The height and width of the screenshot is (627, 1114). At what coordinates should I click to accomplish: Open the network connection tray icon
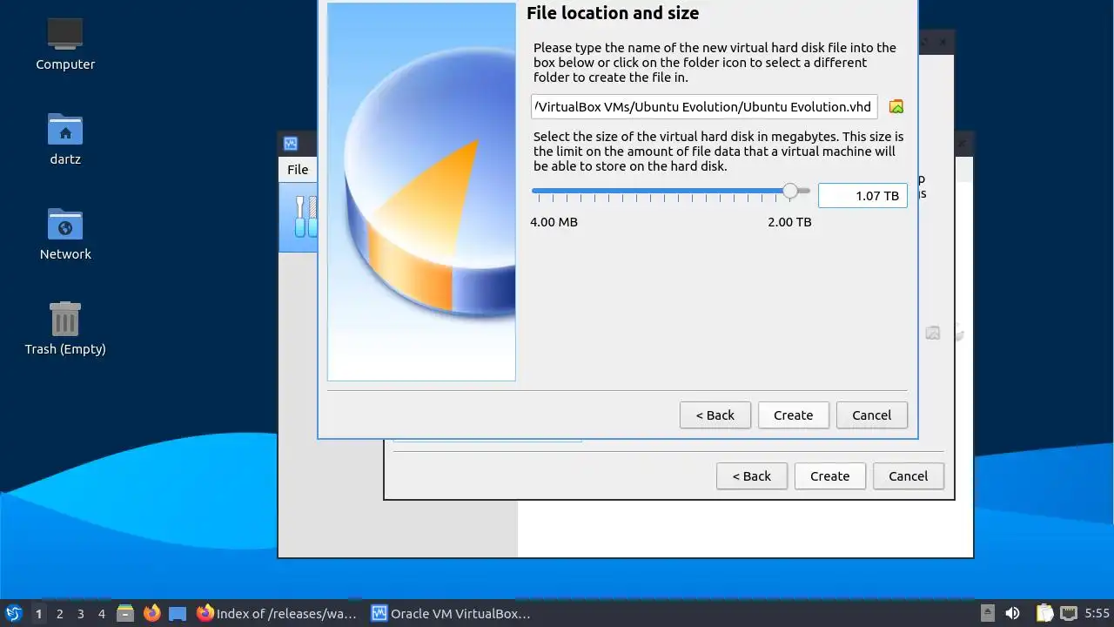1069,613
